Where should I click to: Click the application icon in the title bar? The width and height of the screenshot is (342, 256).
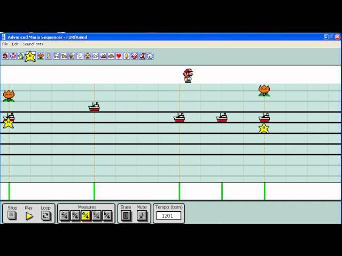(x=4, y=37)
